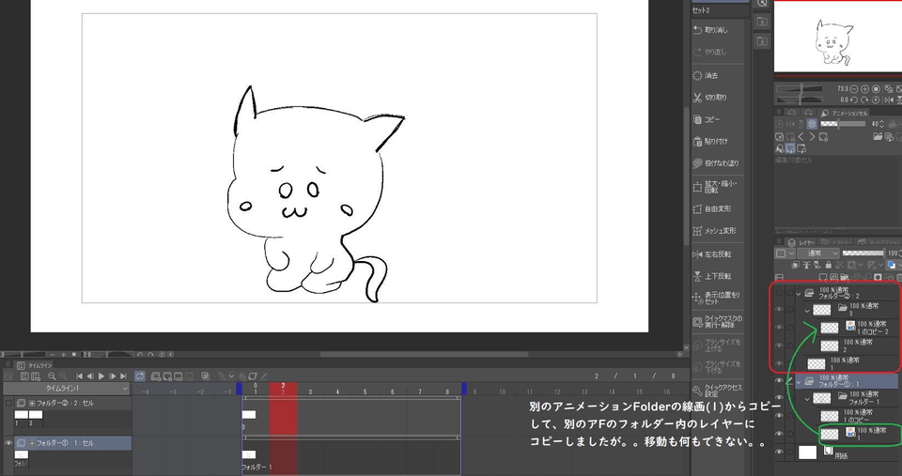The image size is (902, 476).
Task: Click the Copy (コピー) quick access button
Action: [717, 119]
